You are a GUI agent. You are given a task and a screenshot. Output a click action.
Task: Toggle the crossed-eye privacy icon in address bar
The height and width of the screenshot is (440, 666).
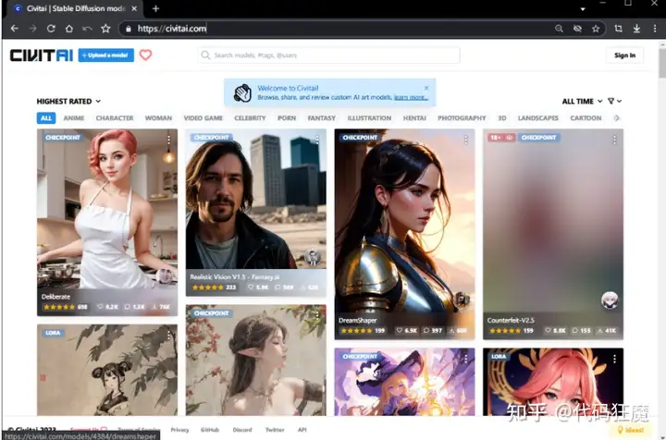[577, 29]
